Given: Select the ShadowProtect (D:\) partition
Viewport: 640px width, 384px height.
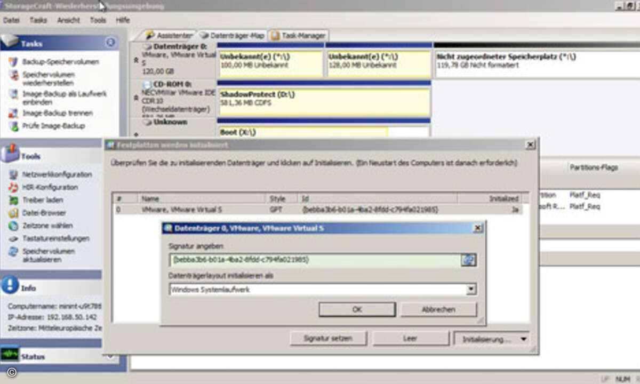Looking at the screenshot, I should point(324,102).
